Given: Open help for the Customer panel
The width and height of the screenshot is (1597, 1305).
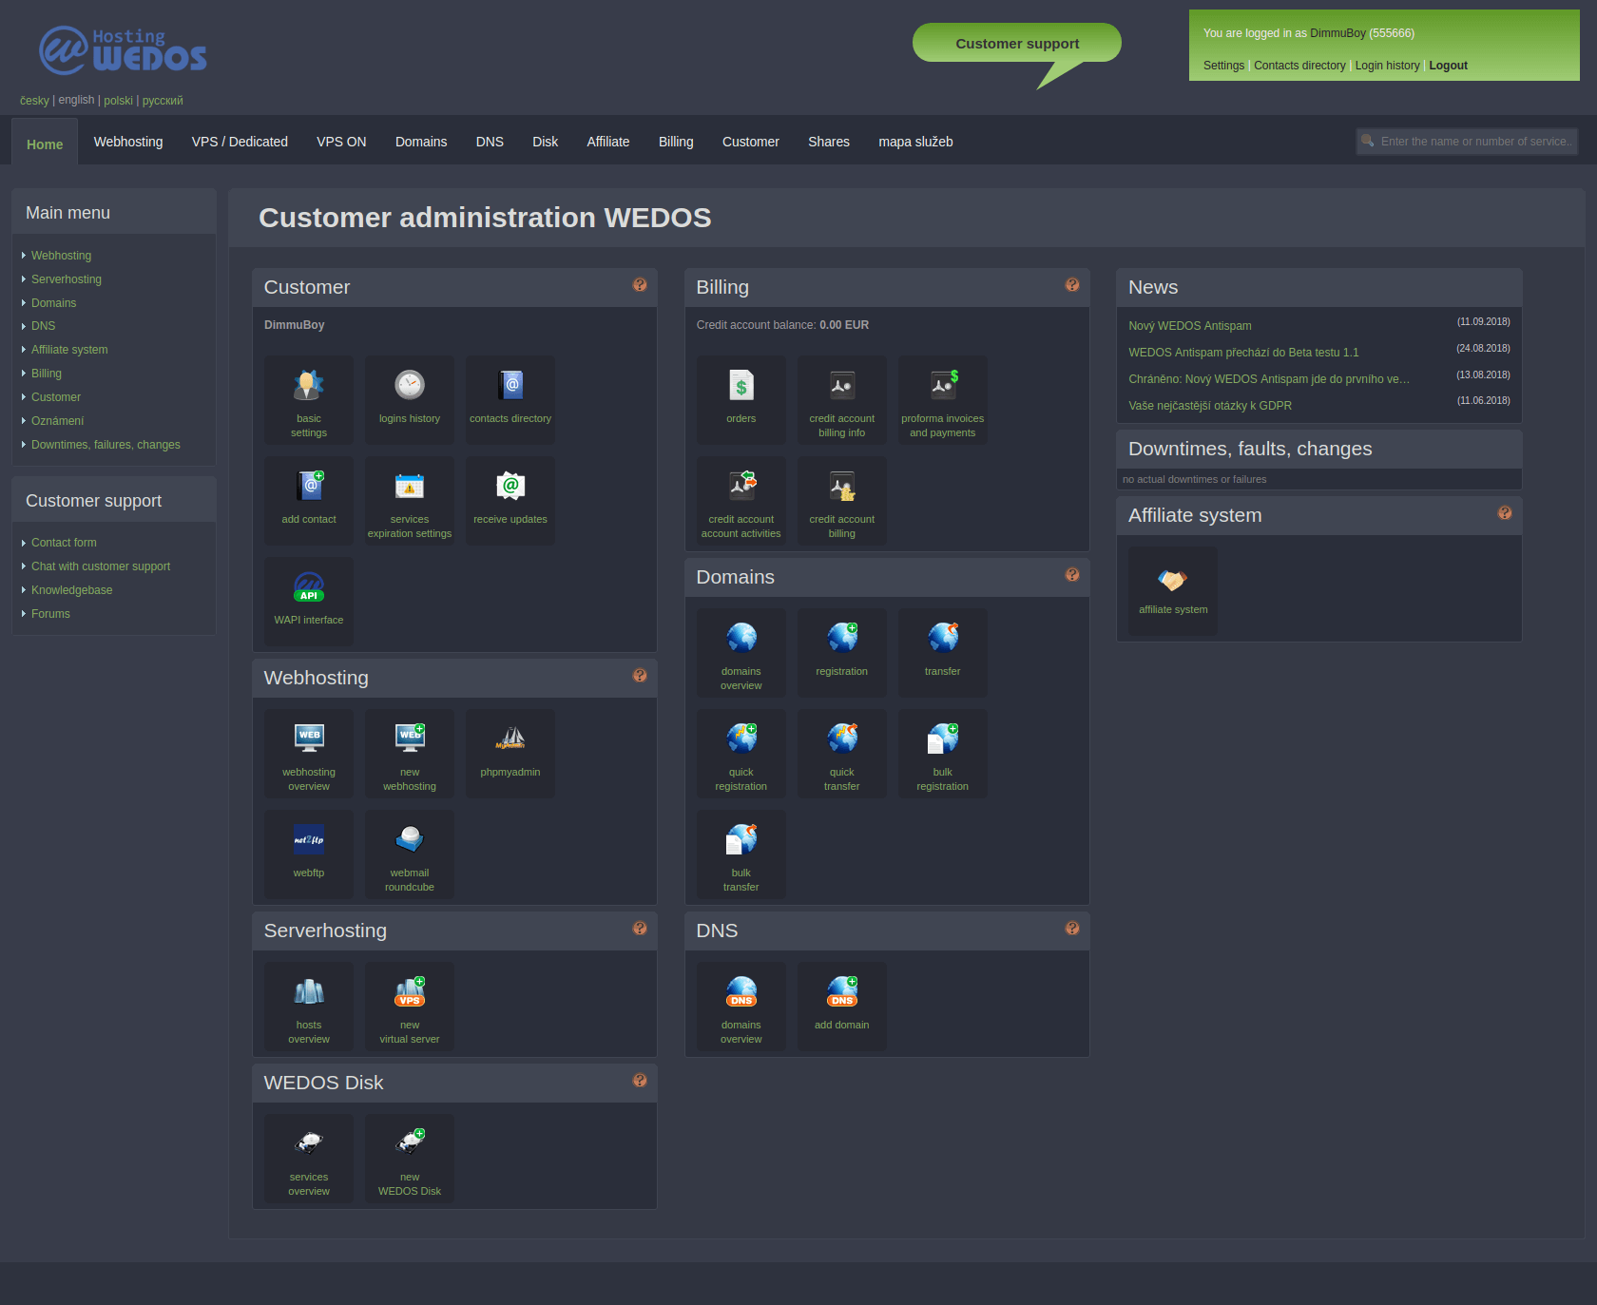Looking at the screenshot, I should (x=640, y=285).
